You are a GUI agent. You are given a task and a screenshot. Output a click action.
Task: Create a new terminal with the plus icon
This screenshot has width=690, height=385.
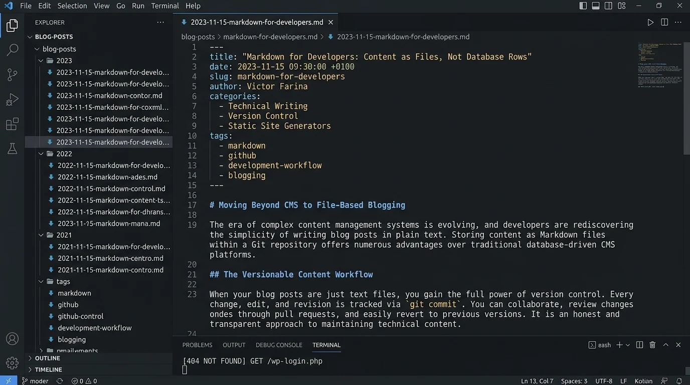619,345
